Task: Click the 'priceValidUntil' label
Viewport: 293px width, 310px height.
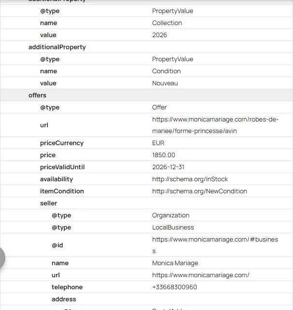Action: pyautogui.click(x=62, y=167)
